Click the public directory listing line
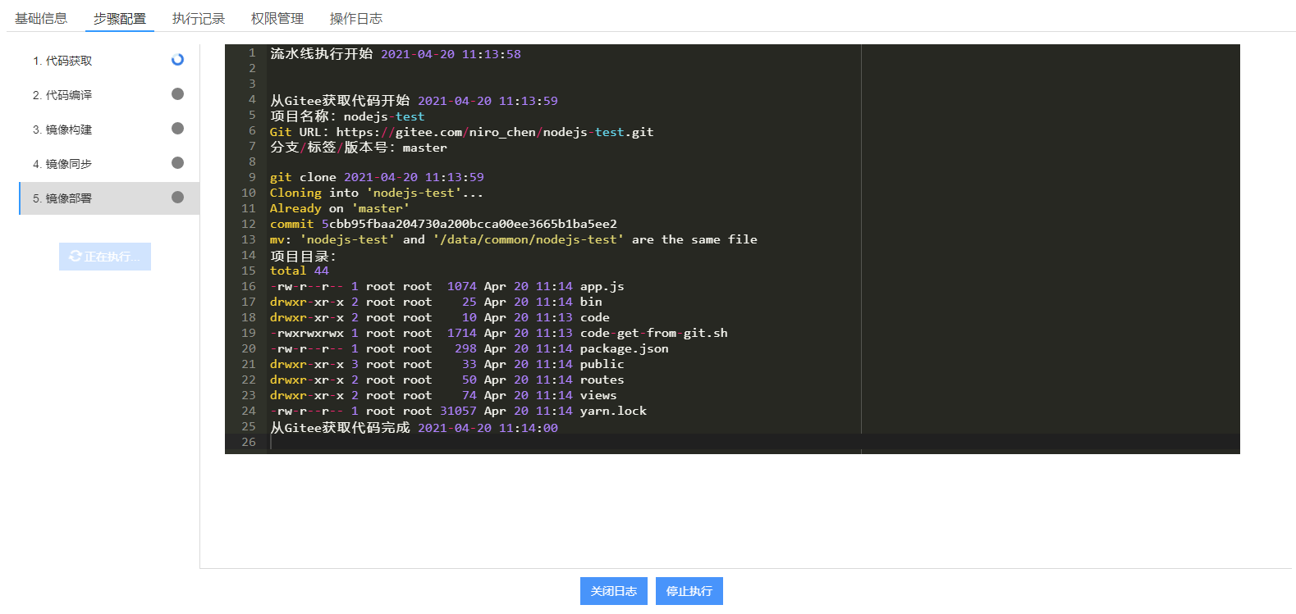 (x=447, y=364)
